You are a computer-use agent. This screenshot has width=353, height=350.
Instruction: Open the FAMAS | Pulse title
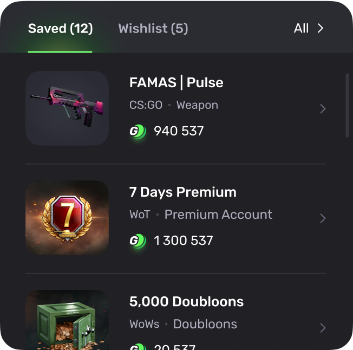click(176, 83)
